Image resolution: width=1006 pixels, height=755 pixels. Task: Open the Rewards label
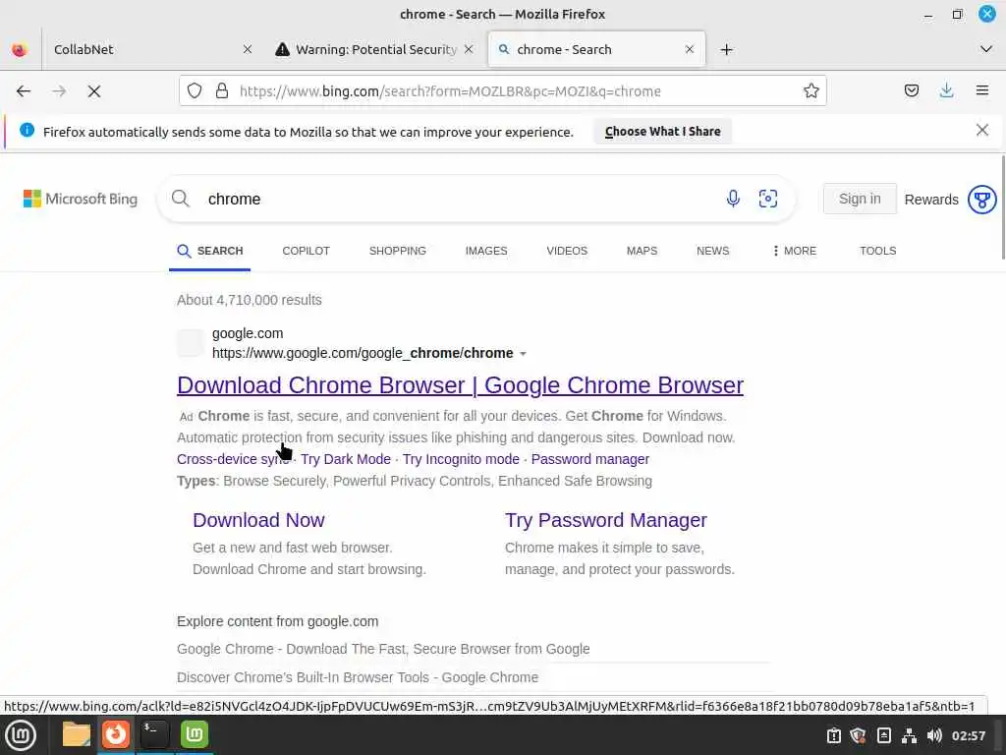(931, 200)
